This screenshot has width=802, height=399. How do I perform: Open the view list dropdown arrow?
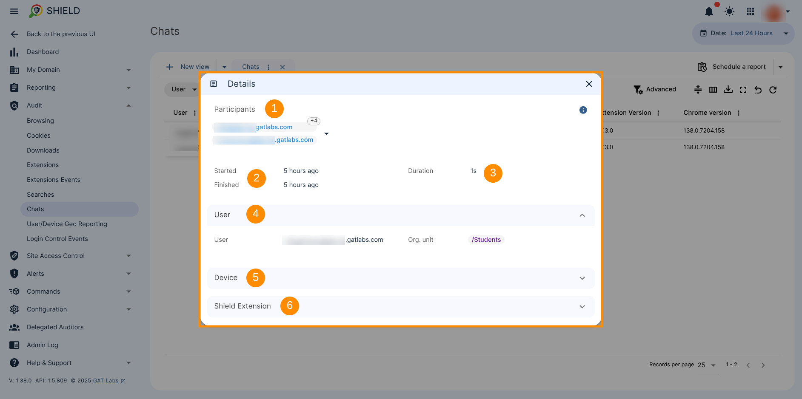point(224,67)
